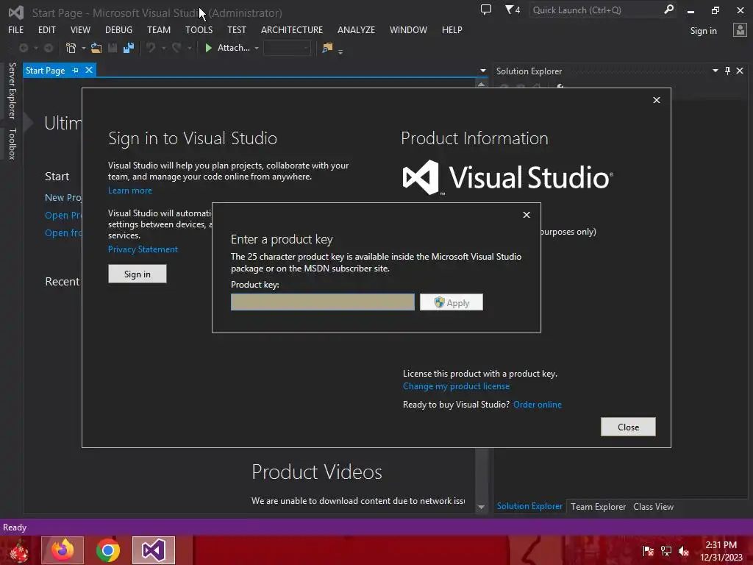The image size is (753, 565).
Task: Open the toolbar options overflow arrow
Action: point(340,51)
